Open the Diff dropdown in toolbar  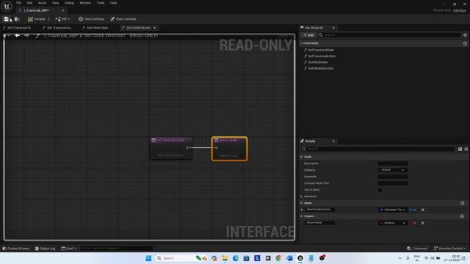[x=62, y=19]
